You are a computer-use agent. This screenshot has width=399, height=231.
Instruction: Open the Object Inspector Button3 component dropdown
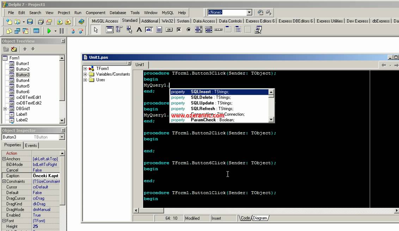62,137
